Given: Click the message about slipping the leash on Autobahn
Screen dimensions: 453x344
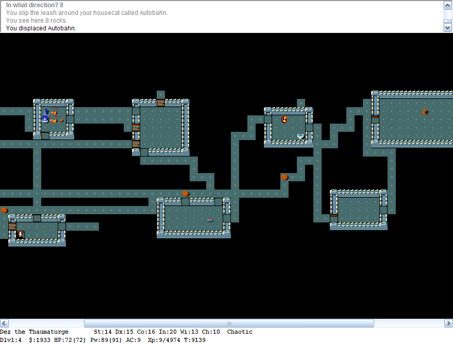Looking at the screenshot, I should click(x=87, y=13).
